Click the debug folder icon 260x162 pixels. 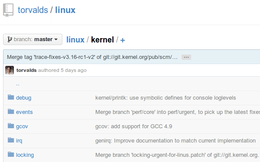pos(11,97)
